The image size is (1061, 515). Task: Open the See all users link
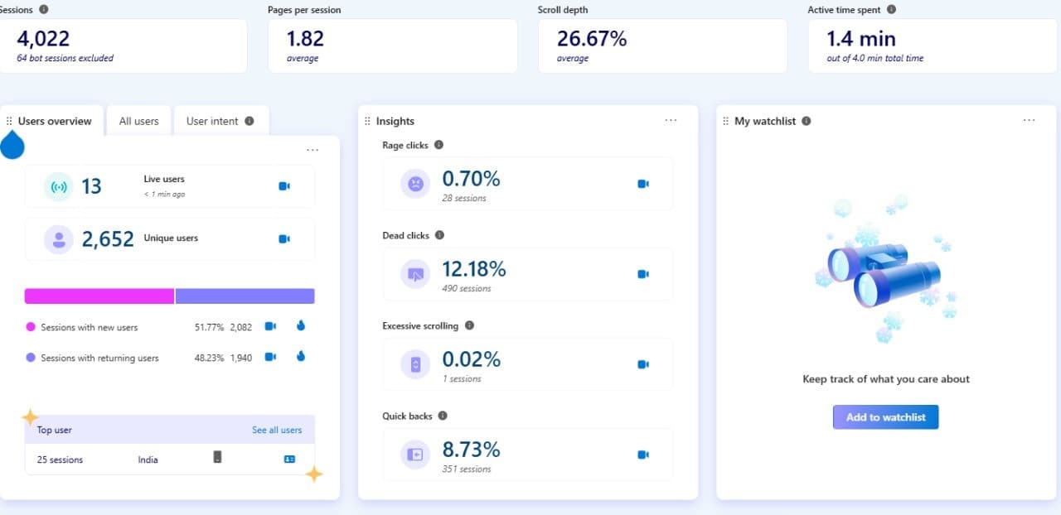click(x=278, y=430)
